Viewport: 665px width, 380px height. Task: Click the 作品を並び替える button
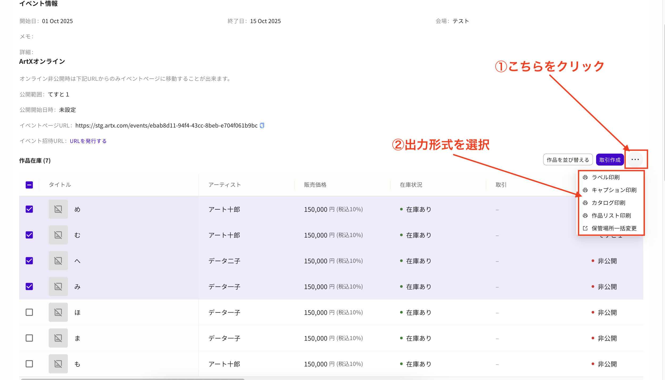point(568,160)
